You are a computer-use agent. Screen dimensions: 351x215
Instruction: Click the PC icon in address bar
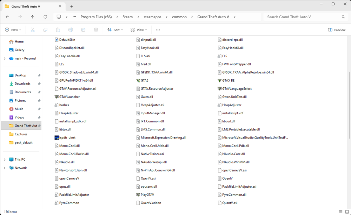(x=59, y=17)
